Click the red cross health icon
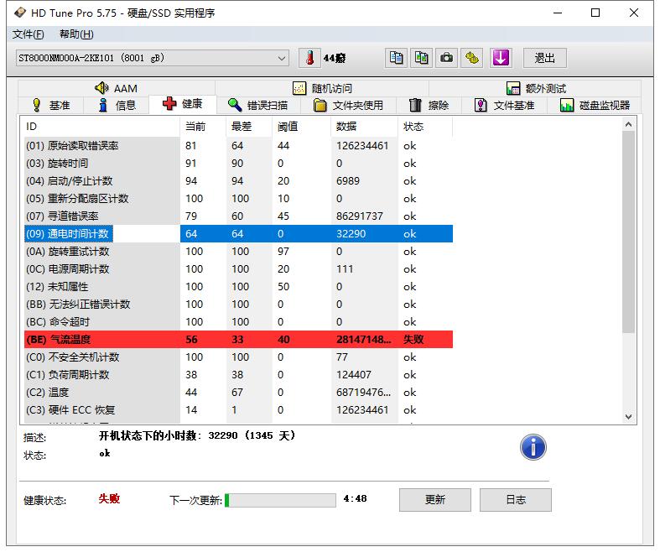The width and height of the screenshot is (660, 552). click(169, 103)
